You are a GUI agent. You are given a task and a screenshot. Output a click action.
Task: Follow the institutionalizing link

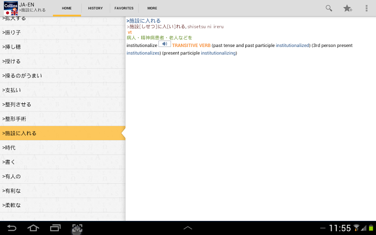pos(218,53)
